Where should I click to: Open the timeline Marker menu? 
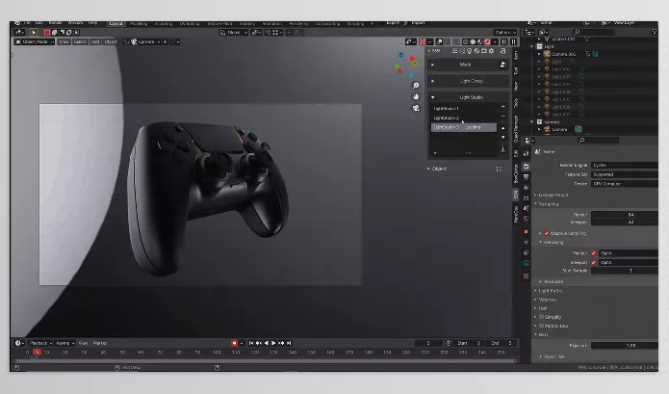click(100, 343)
